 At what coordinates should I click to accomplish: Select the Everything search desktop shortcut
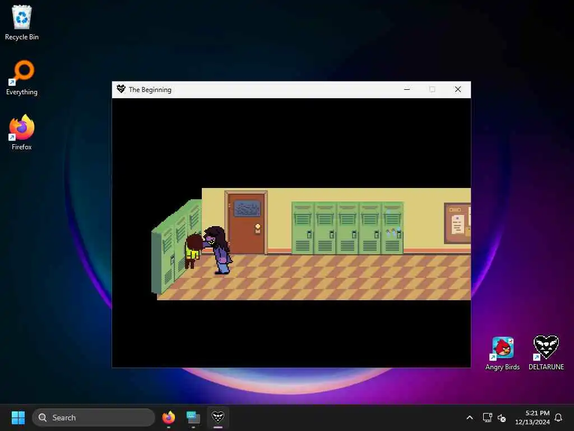pyautogui.click(x=22, y=77)
